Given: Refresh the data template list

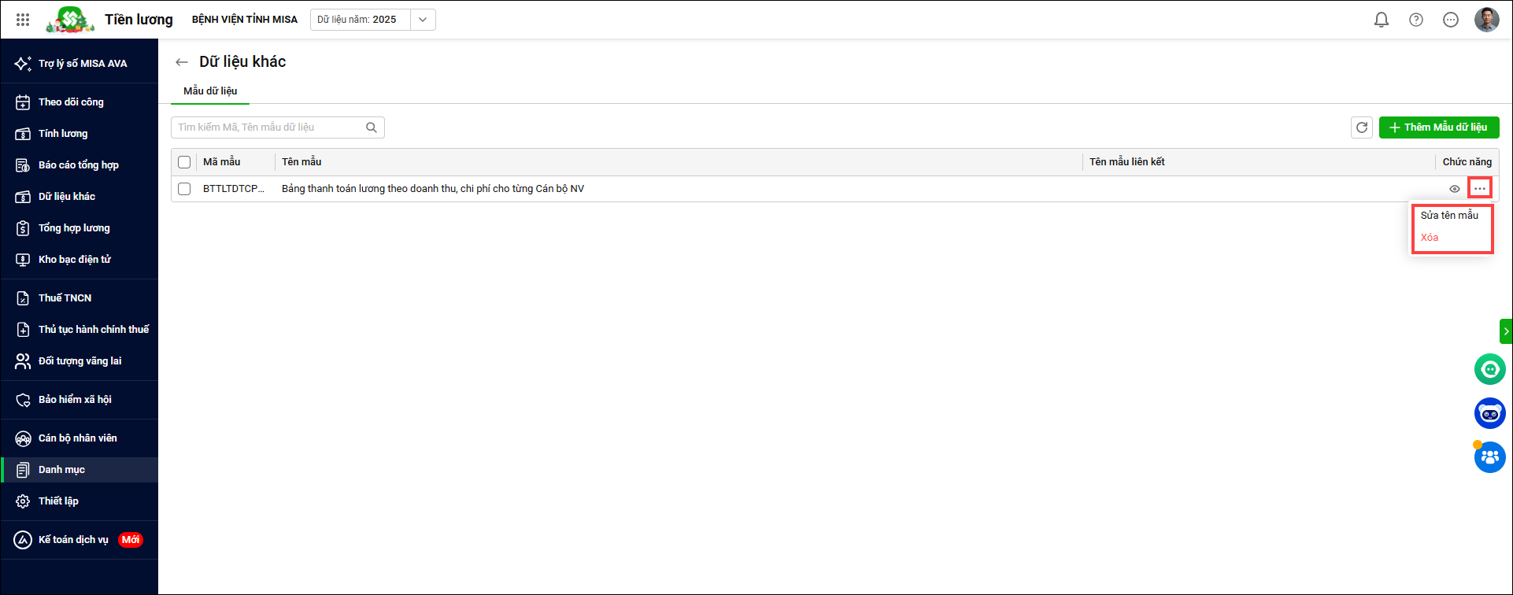Looking at the screenshot, I should [x=1361, y=128].
